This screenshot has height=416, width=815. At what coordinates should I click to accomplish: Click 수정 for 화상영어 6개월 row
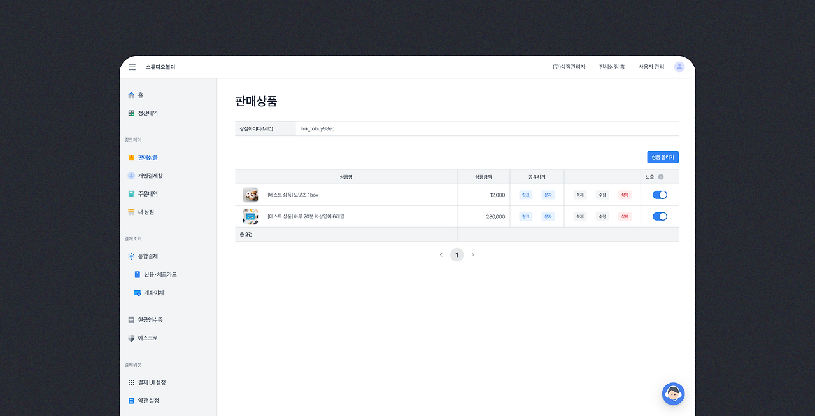point(602,216)
